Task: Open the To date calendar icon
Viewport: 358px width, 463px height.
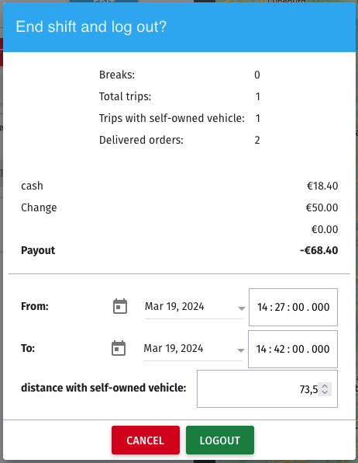Action: pos(119,348)
